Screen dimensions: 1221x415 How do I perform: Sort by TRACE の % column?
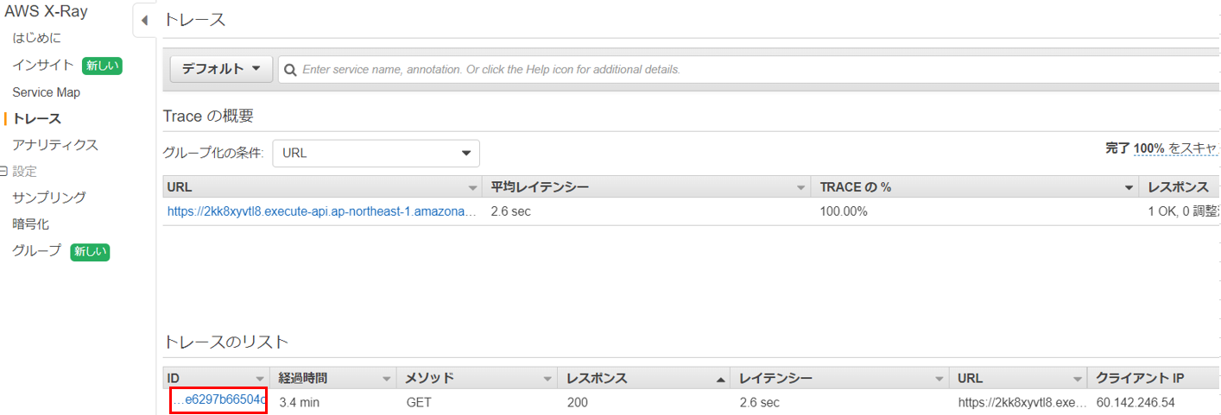click(x=976, y=187)
